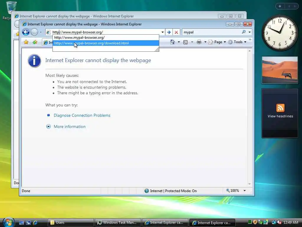The width and height of the screenshot is (302, 227).
Task: Click the back window's title bar
Action: 116,16
